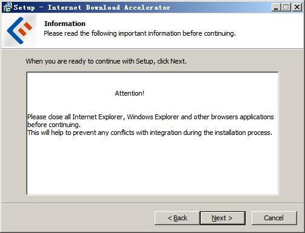This screenshot has height=233, width=305.
Task: Click 'Windows Explorer' in the notice text
Action: pos(153,117)
